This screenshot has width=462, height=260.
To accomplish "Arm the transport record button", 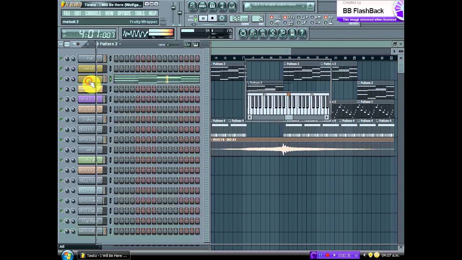I will pyautogui.click(x=222, y=18).
